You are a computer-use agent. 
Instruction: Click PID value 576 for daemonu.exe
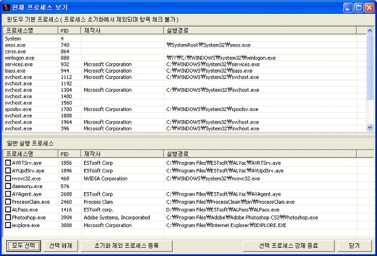(65, 186)
